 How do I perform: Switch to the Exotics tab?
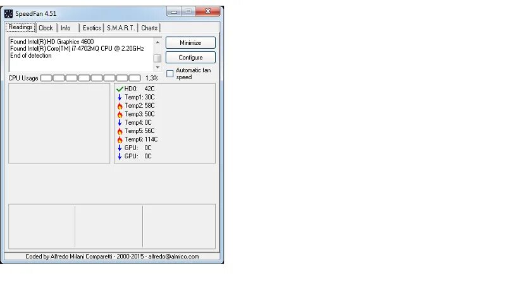[x=92, y=28]
